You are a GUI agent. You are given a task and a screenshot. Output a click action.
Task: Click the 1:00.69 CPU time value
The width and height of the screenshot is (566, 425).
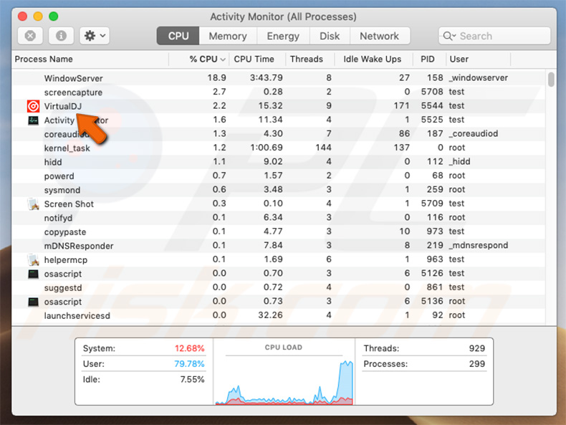click(267, 148)
